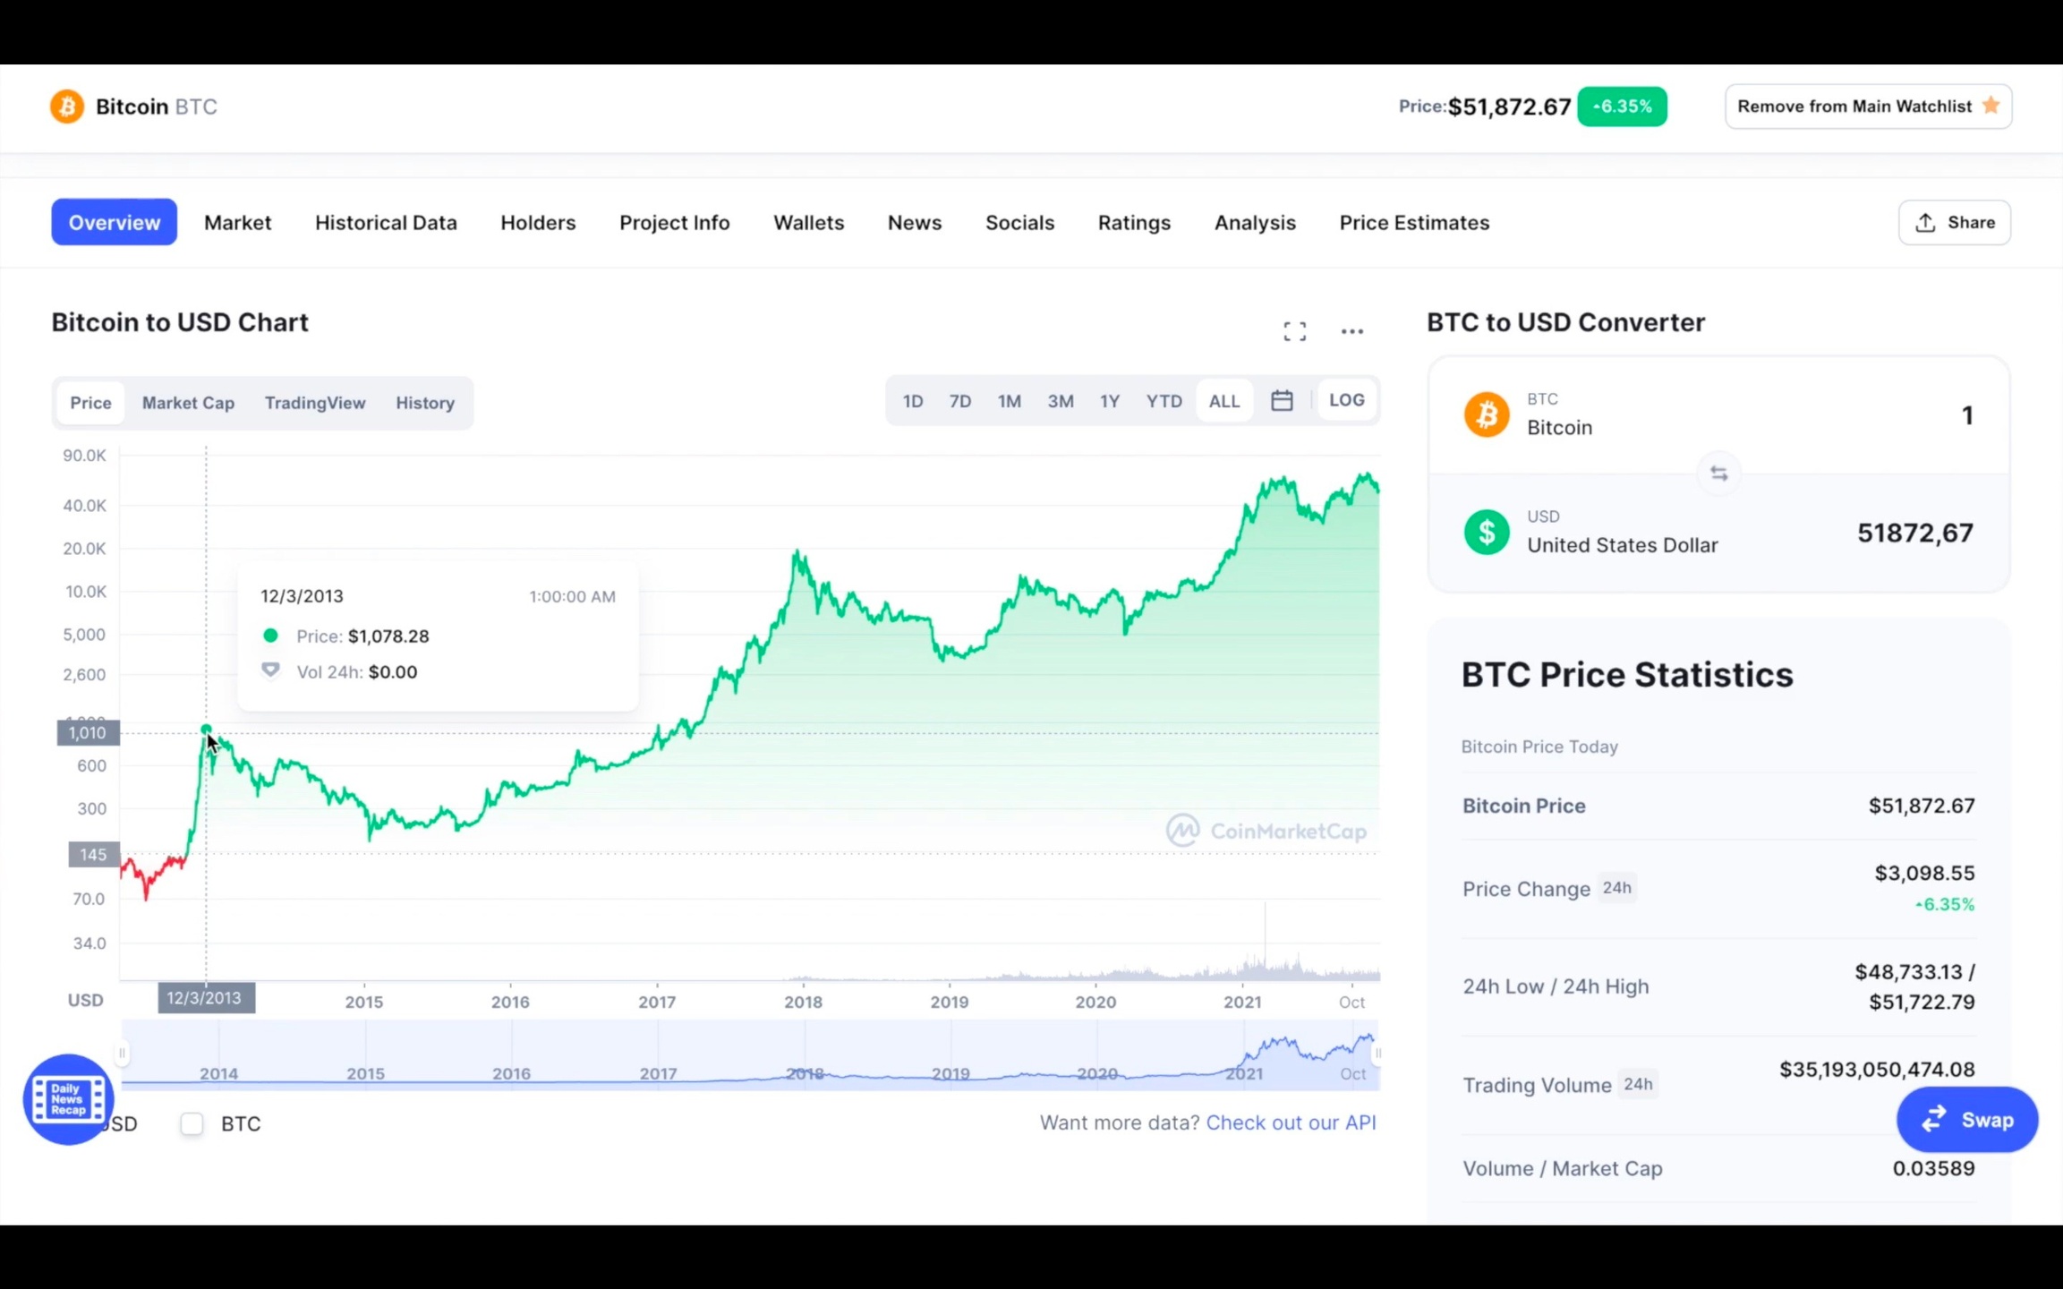Toggle the LOG scale button

[1346, 401]
